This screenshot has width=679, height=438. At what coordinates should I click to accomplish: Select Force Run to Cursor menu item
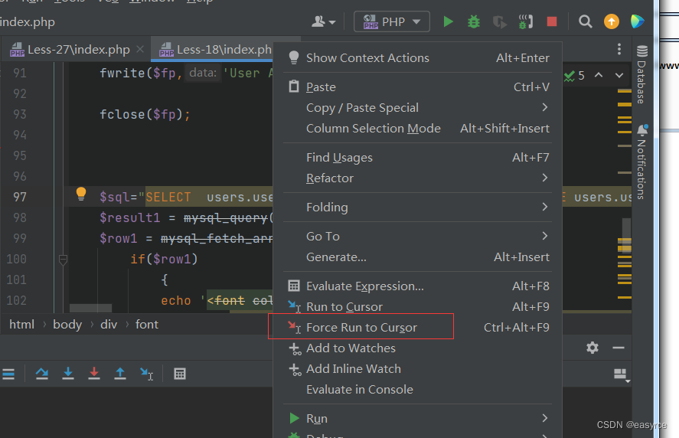(361, 327)
